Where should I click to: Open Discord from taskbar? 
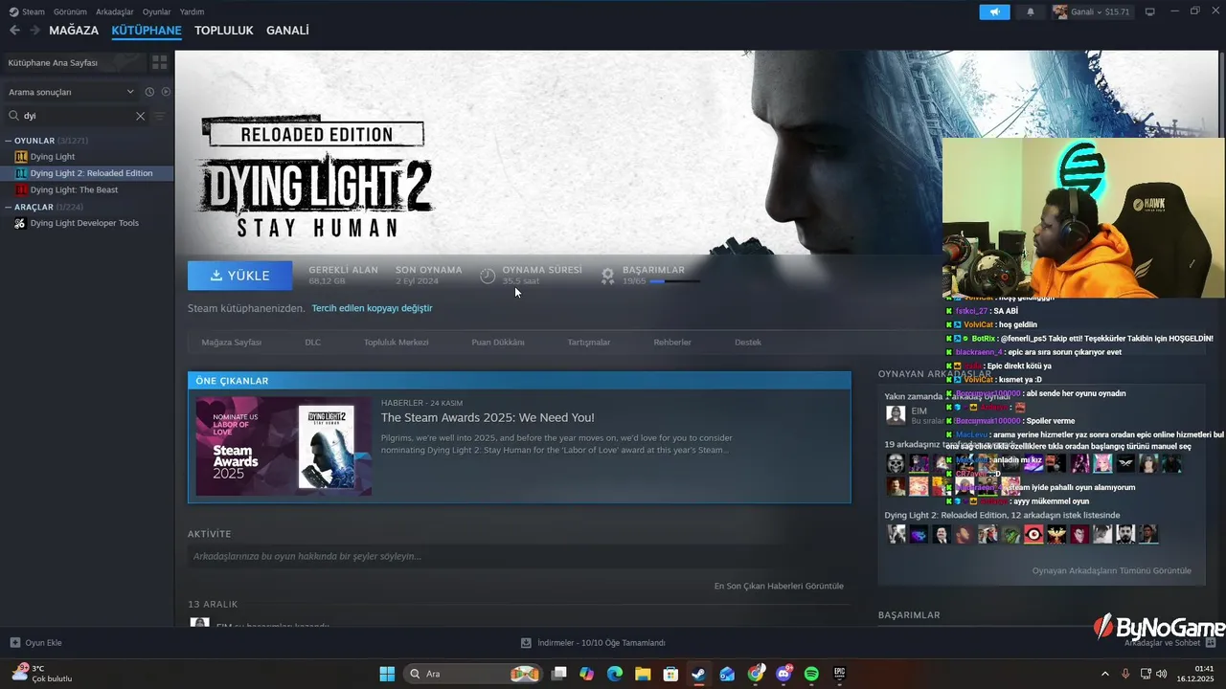click(x=784, y=674)
